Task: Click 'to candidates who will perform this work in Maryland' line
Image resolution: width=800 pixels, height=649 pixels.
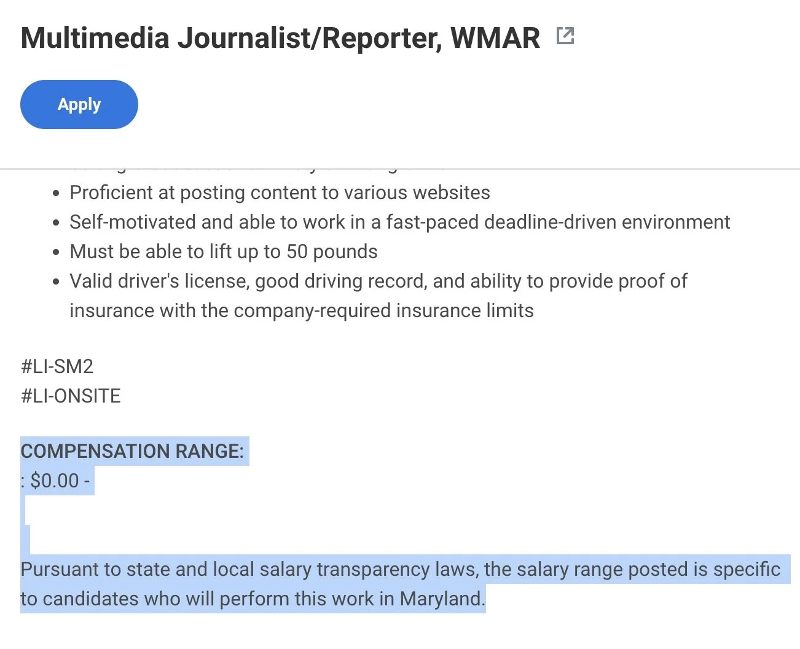Action: 253,599
